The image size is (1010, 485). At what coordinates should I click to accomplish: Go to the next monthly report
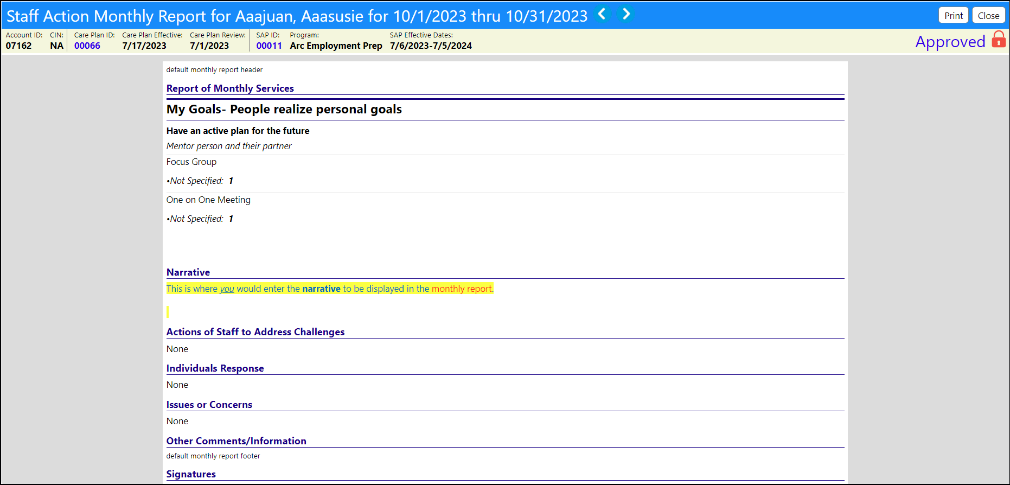point(626,14)
